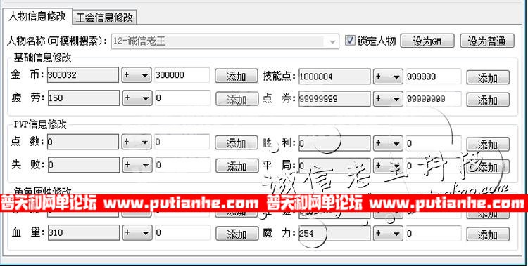Viewport: 528px width, 266px height.
Task: Select current 魔力 value field showing 254
Action: pyautogui.click(x=334, y=234)
